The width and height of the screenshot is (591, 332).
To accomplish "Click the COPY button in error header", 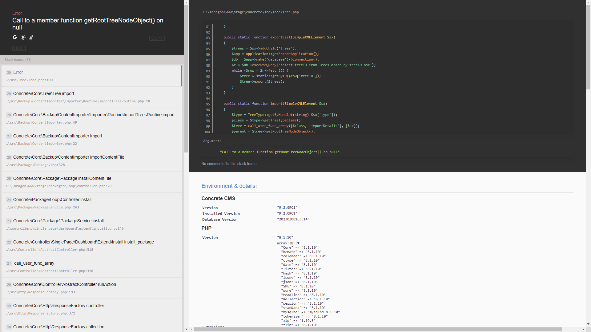I will point(157,38).
